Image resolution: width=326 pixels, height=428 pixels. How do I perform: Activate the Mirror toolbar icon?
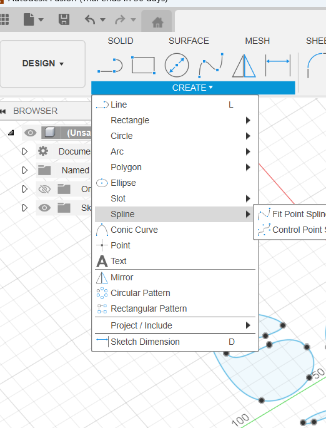coord(244,66)
